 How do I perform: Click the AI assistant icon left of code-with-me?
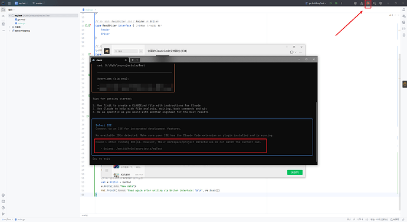(355, 3)
